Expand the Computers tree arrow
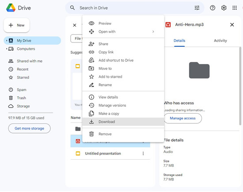Screen dimensions: 243x192 [x=7, y=49]
